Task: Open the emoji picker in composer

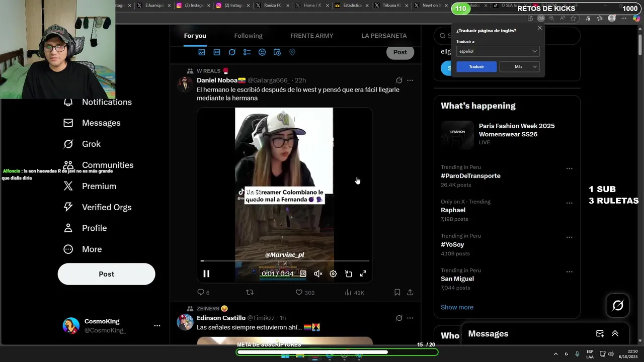Action: 262,52
